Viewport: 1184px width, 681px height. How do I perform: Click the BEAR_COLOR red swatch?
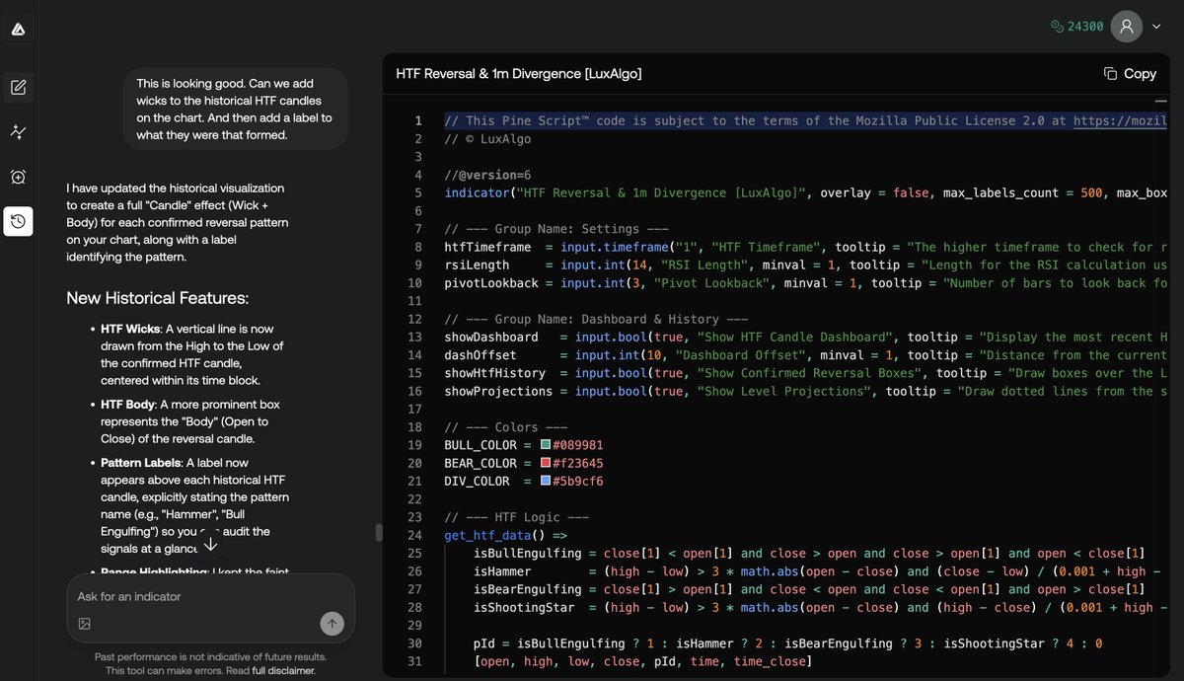coord(545,463)
